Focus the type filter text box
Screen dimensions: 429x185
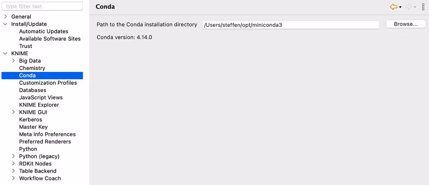pos(42,6)
